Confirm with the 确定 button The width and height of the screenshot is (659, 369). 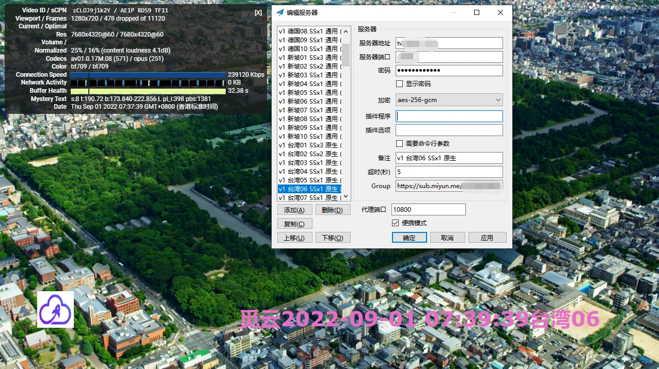(409, 238)
